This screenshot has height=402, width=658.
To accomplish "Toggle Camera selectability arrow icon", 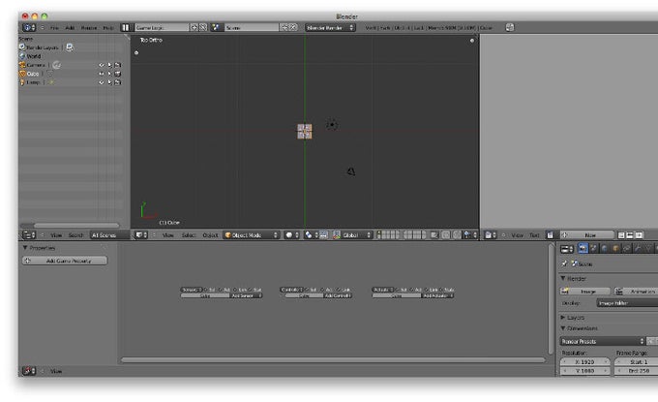I will click(x=109, y=65).
